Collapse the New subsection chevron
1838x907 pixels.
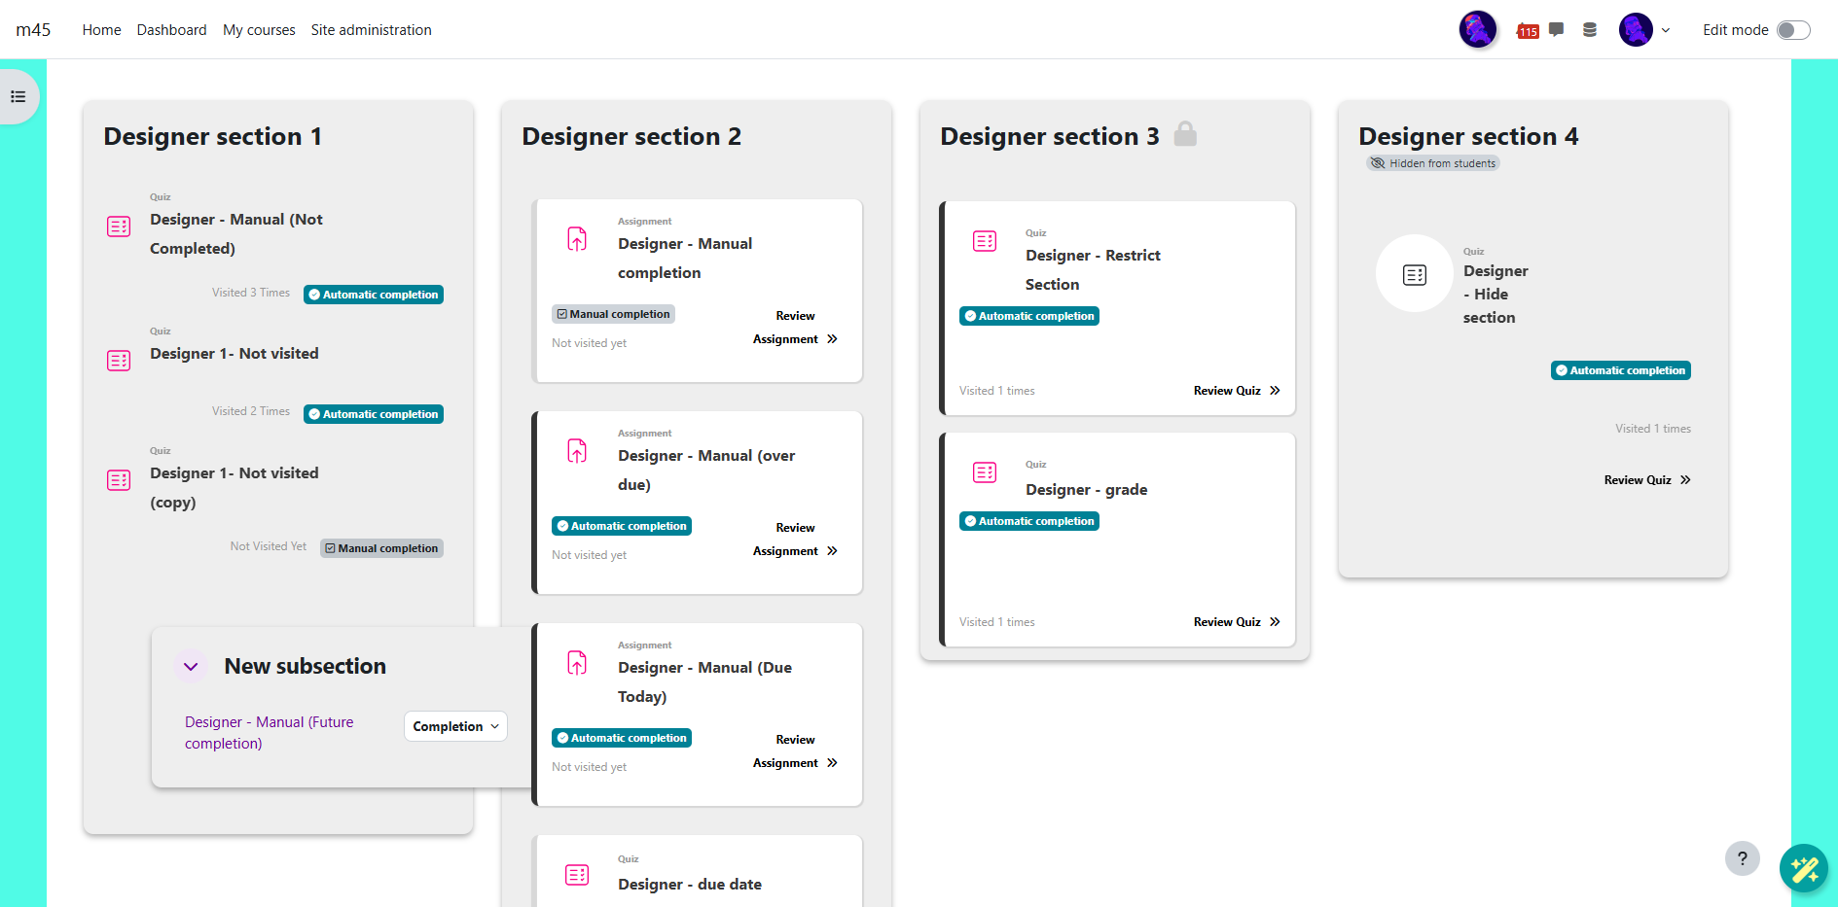pos(191,667)
